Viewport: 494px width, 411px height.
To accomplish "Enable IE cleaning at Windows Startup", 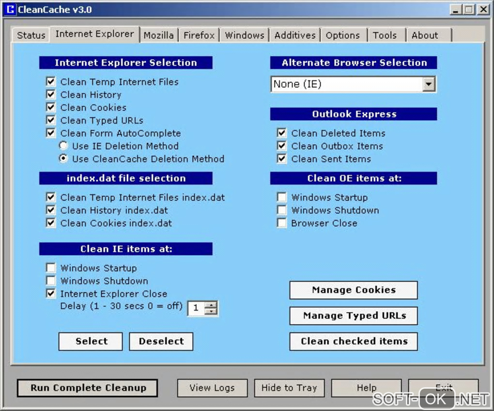I will (51, 268).
